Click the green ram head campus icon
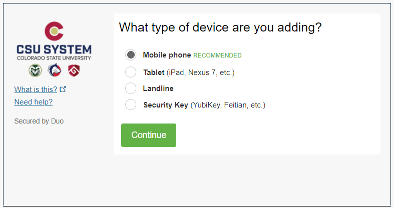The image size is (394, 208). pos(35,70)
